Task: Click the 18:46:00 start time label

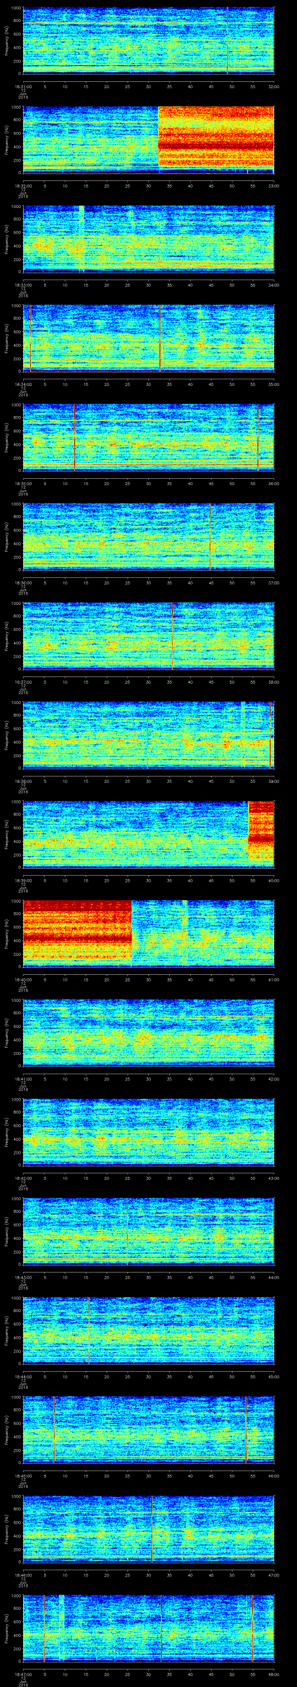Action: coord(23,1575)
